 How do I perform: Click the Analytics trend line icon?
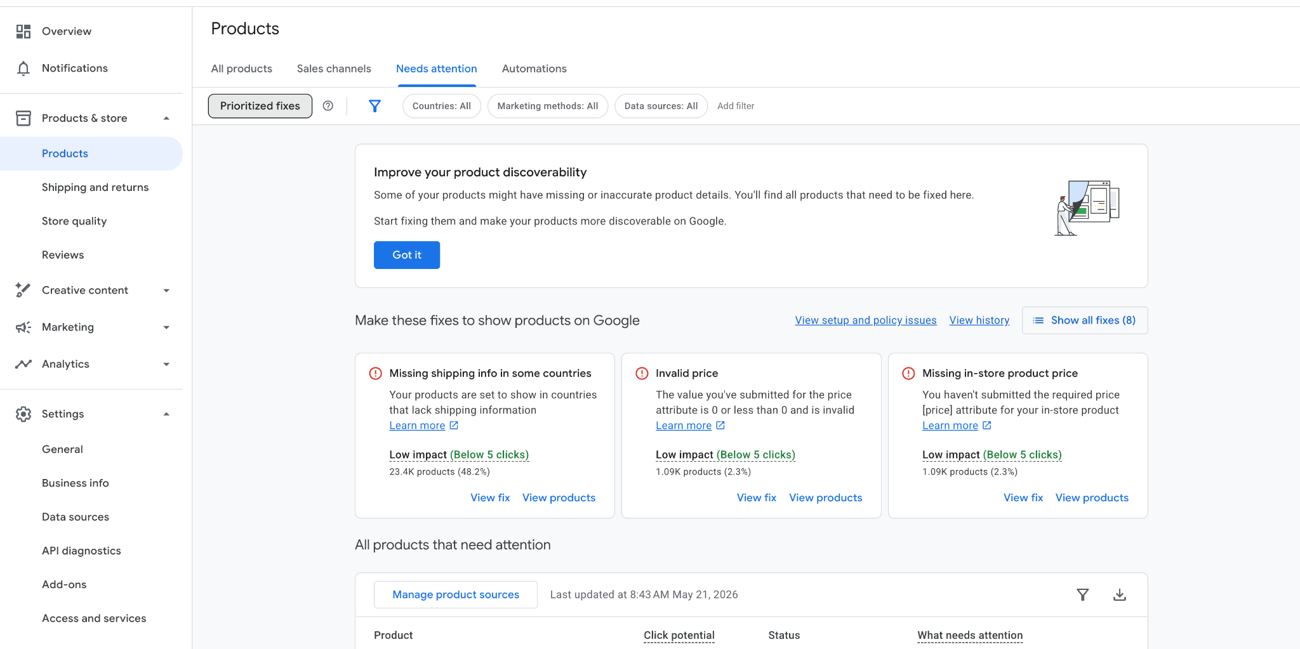coord(23,364)
